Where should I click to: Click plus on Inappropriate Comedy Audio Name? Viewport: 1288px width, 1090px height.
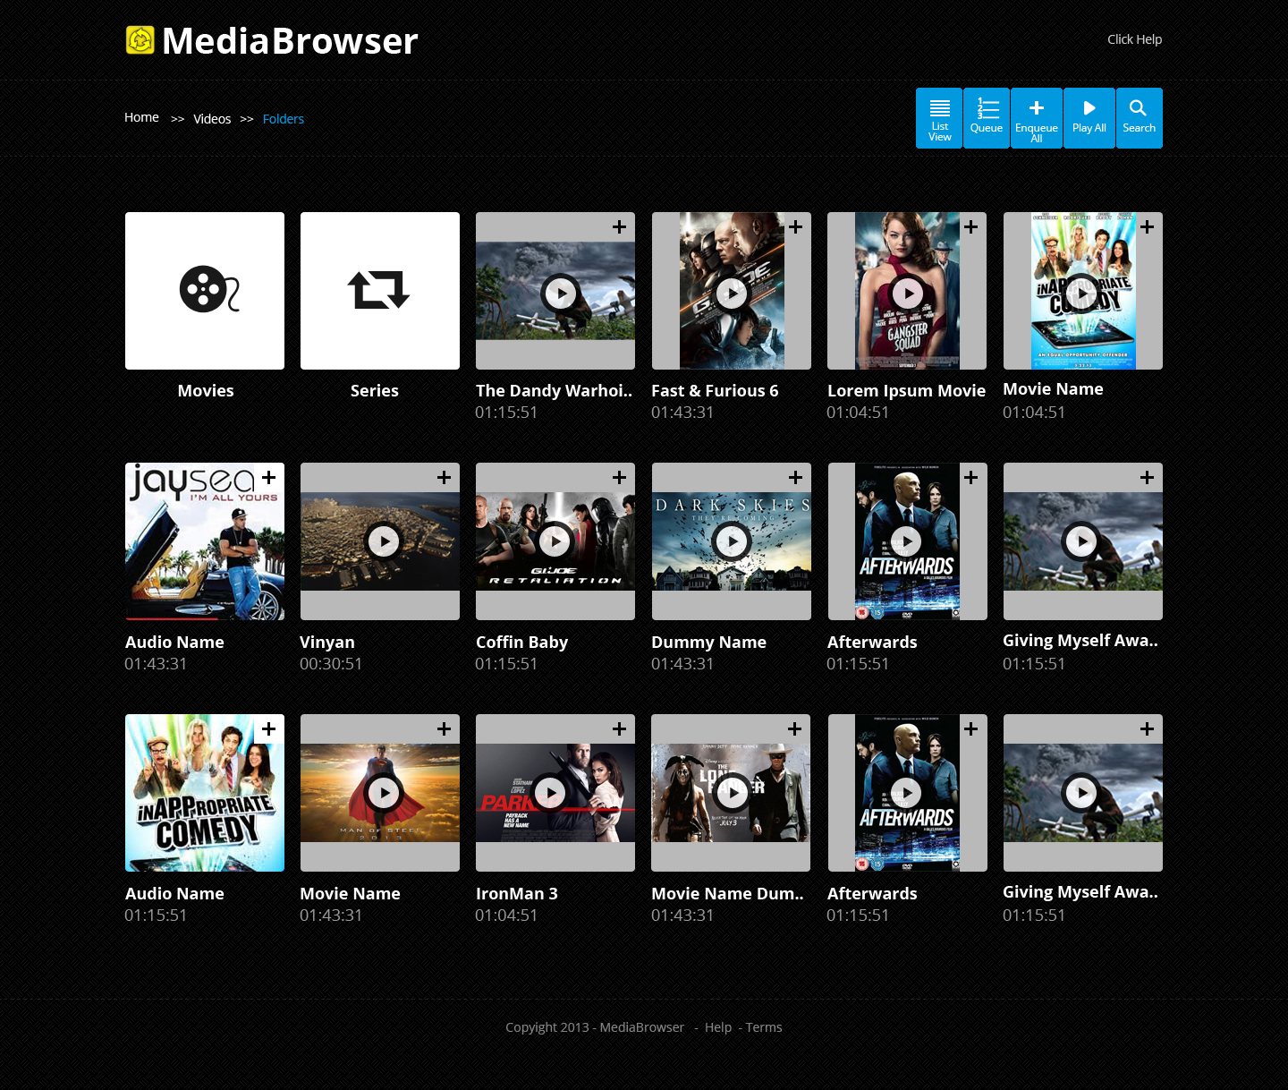click(x=268, y=729)
